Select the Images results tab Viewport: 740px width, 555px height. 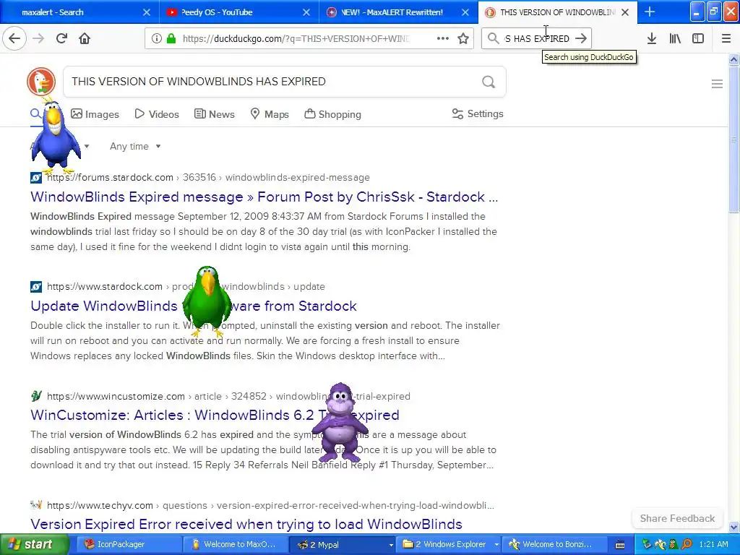pos(95,114)
